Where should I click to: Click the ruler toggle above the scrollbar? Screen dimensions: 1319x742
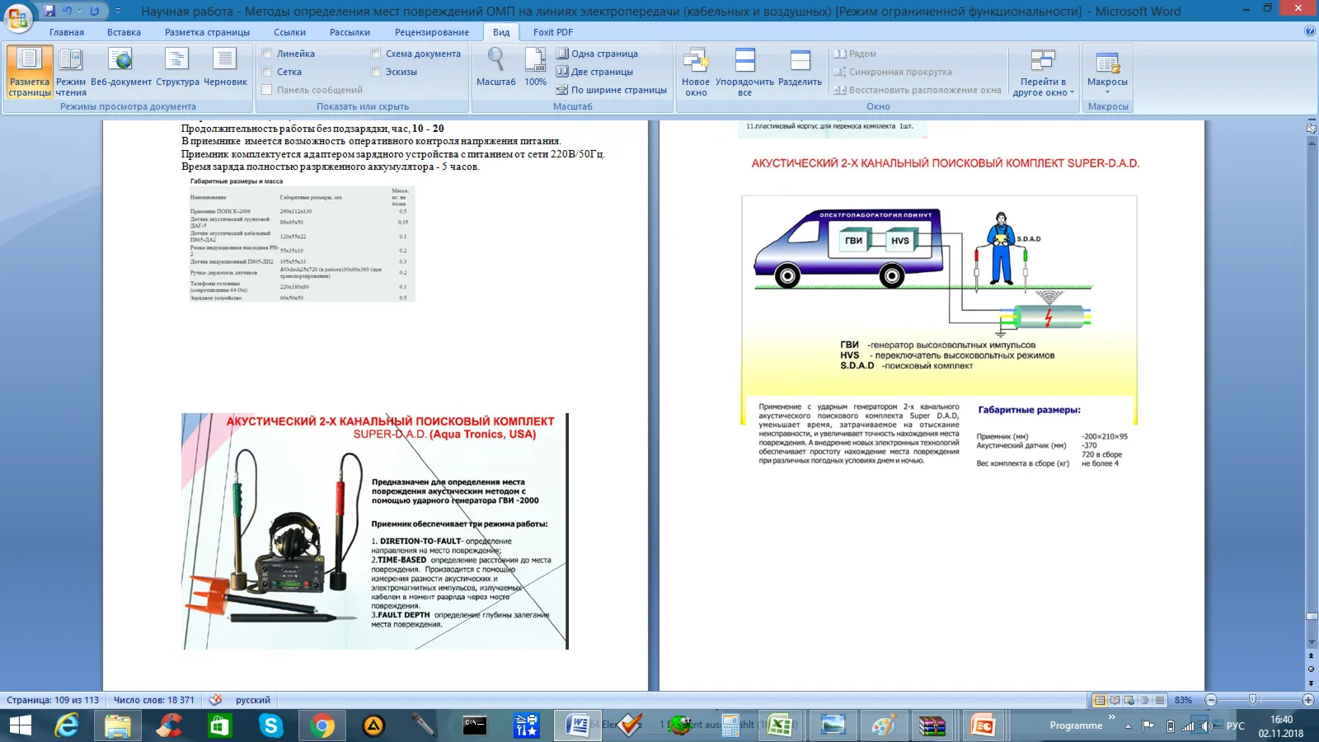(1312, 129)
